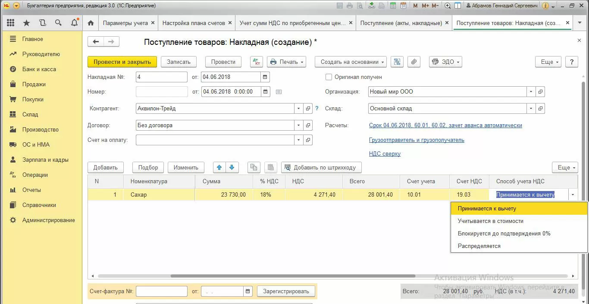The image size is (589, 304).
Task: Open the history icon
Action: (42, 23)
